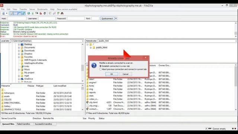Click text document icon beside city.origi...
Viewport: 238px width, 134px height.
[87, 106]
